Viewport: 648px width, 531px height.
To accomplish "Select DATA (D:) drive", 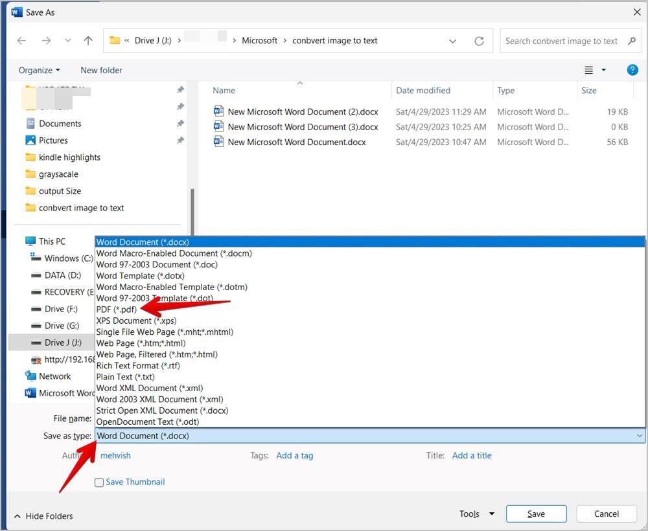I will point(63,275).
